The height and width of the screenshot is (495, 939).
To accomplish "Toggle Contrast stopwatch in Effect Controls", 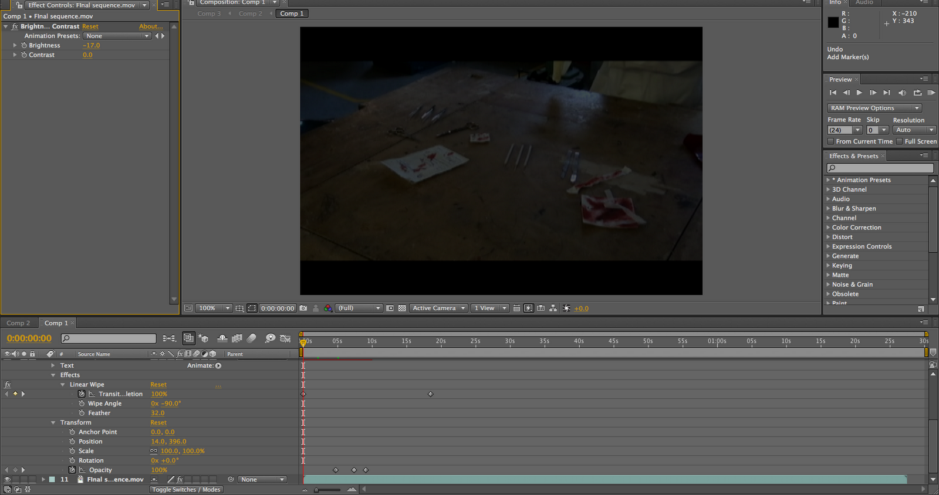I will pos(24,55).
